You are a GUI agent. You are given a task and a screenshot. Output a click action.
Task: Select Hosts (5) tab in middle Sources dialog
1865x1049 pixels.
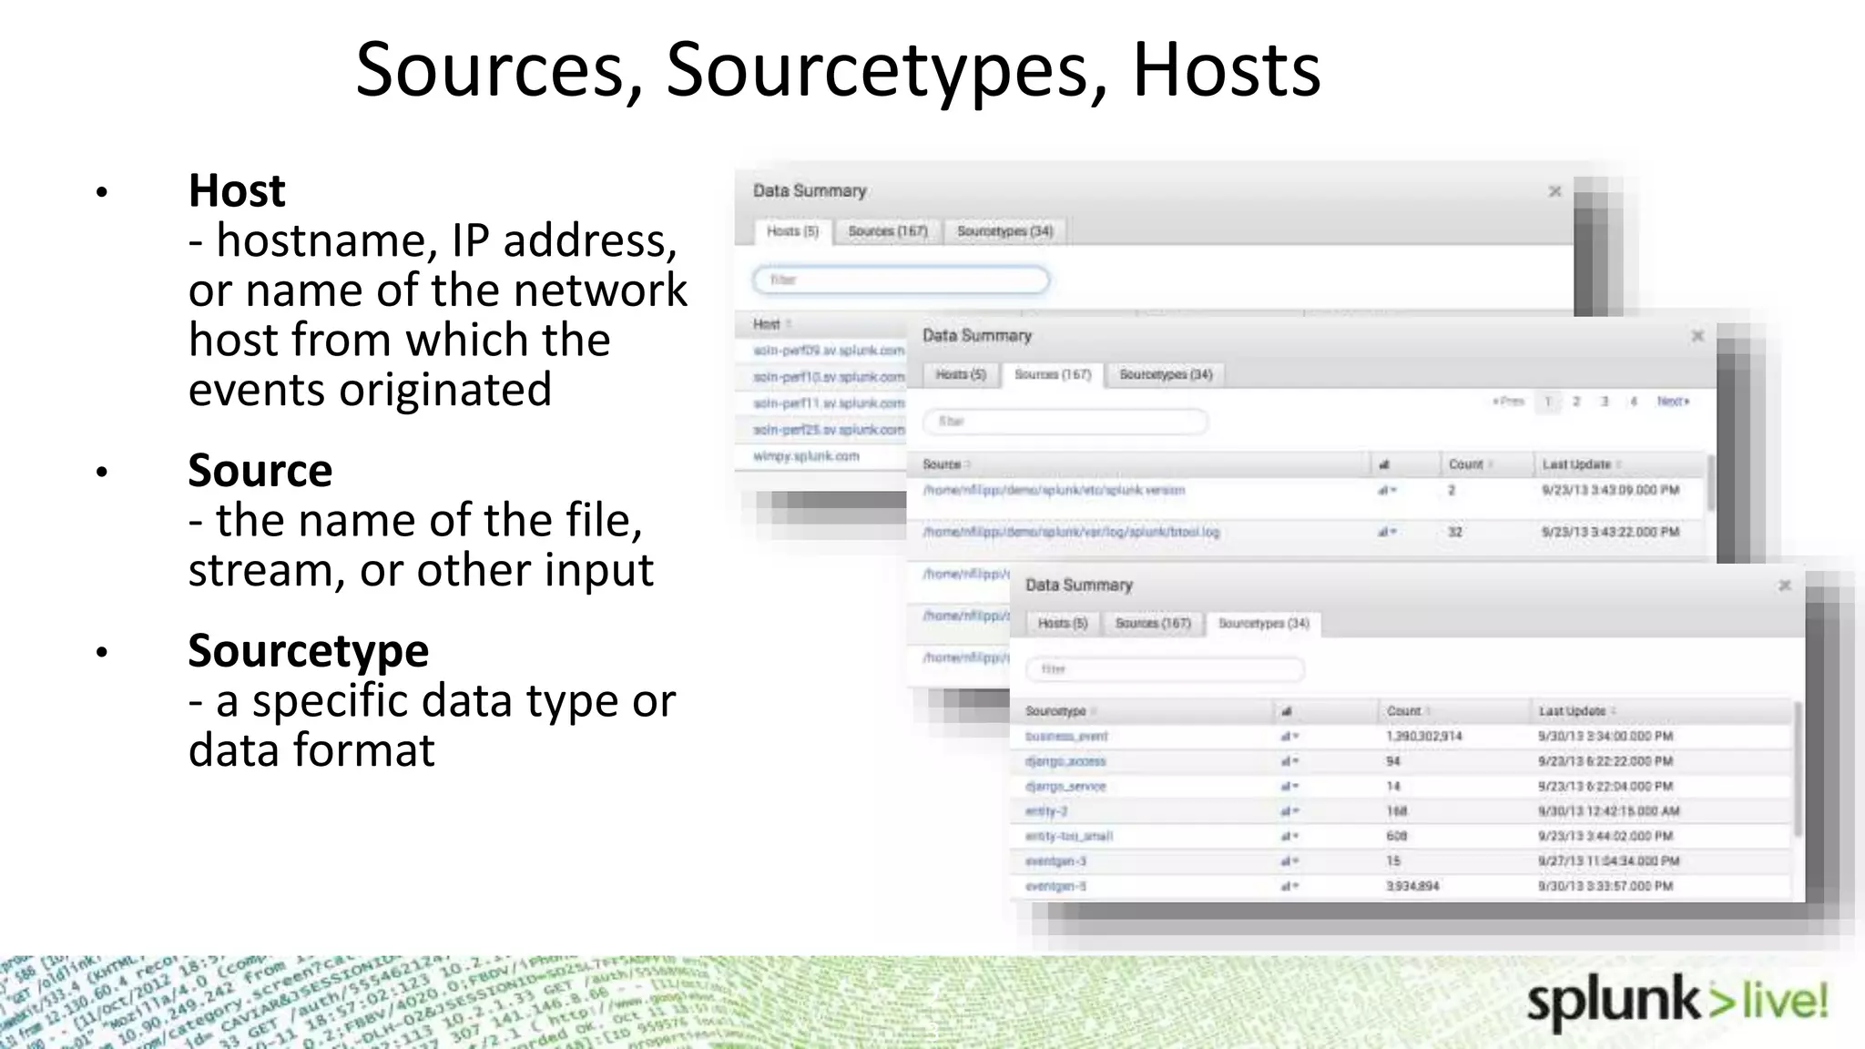(961, 374)
